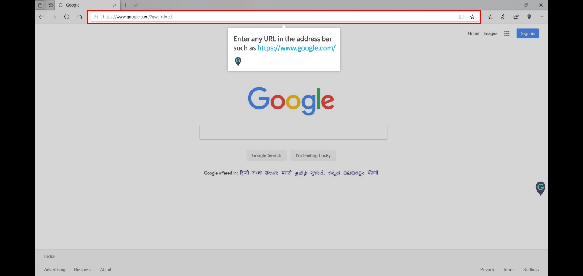Go forward with the forward arrow
583x276 pixels.
pyautogui.click(x=54, y=17)
